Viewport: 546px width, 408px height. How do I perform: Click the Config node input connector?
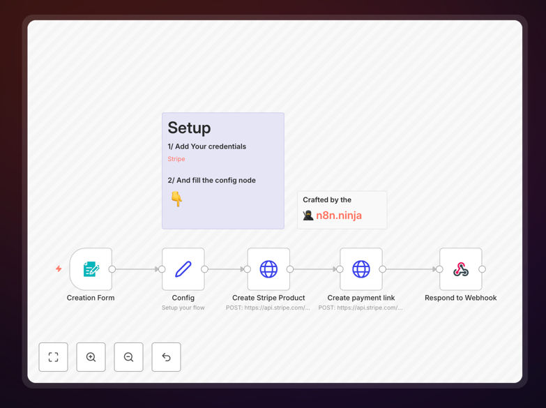coord(162,269)
